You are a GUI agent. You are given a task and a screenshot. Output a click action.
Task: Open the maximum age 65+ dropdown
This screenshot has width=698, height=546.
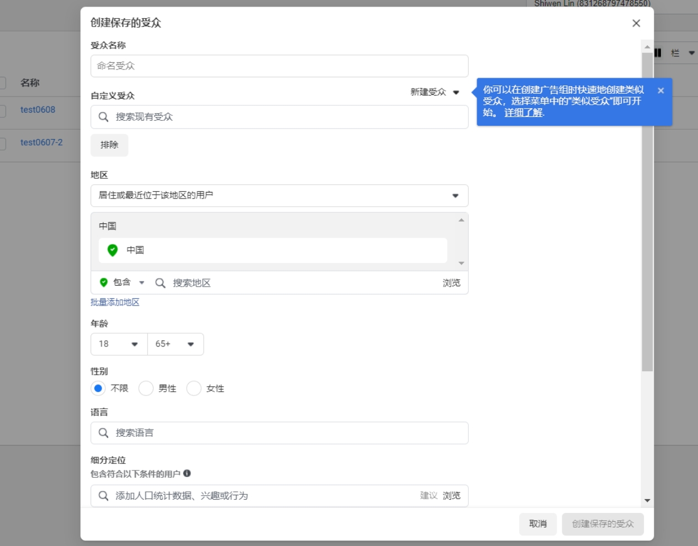click(x=176, y=344)
